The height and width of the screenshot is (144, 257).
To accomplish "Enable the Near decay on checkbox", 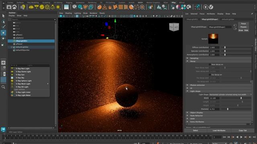I will click(x=210, y=64).
